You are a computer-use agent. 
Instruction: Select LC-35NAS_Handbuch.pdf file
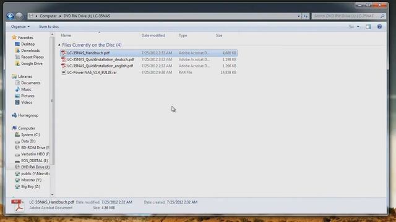click(148, 53)
